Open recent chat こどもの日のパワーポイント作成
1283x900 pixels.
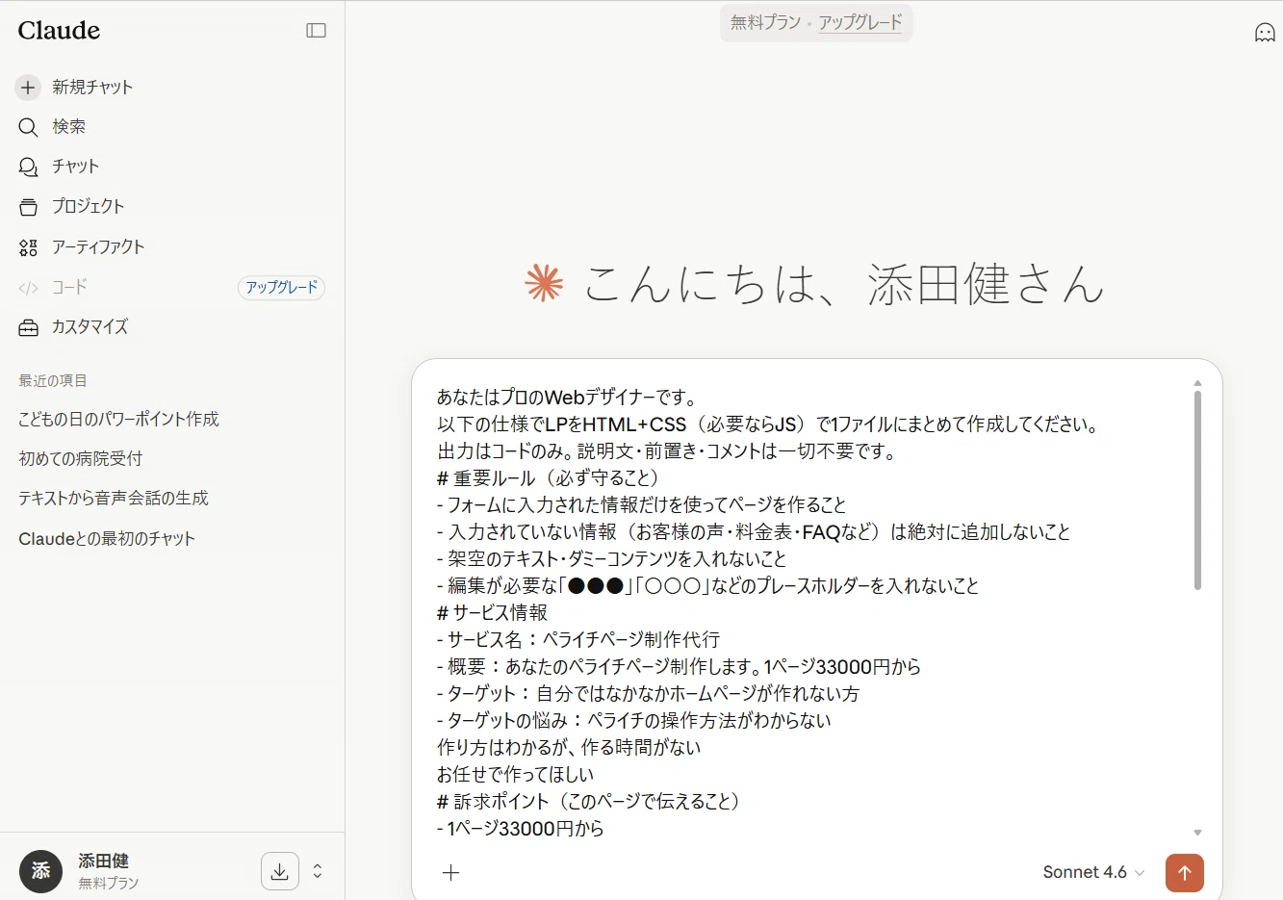pos(118,420)
